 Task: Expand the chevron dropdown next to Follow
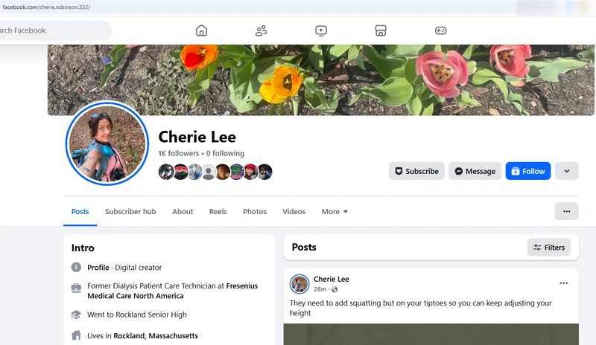click(x=567, y=171)
